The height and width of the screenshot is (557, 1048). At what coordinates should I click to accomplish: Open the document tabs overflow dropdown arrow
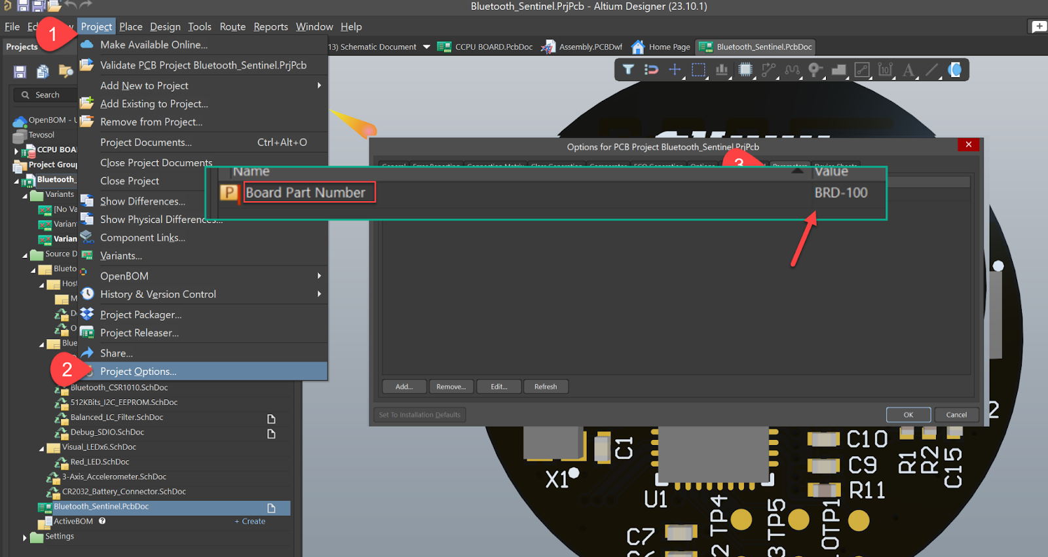tap(426, 47)
